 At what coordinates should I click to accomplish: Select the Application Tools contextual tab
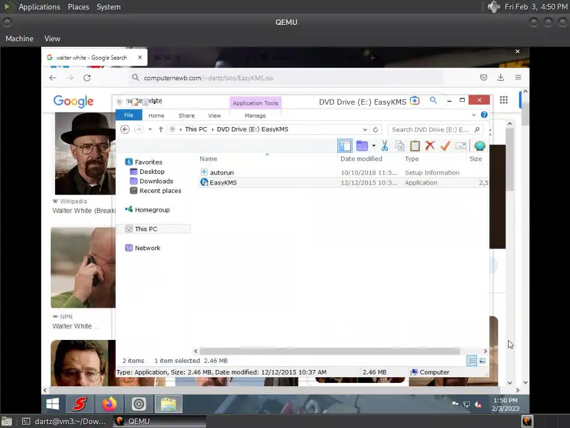[255, 103]
